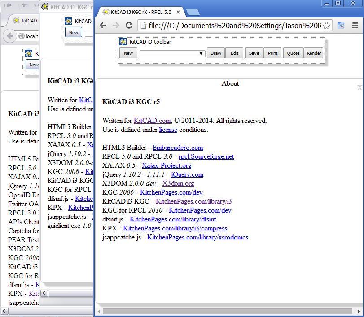
Task: Open the Chrome hamburger menu
Action: [355, 25]
